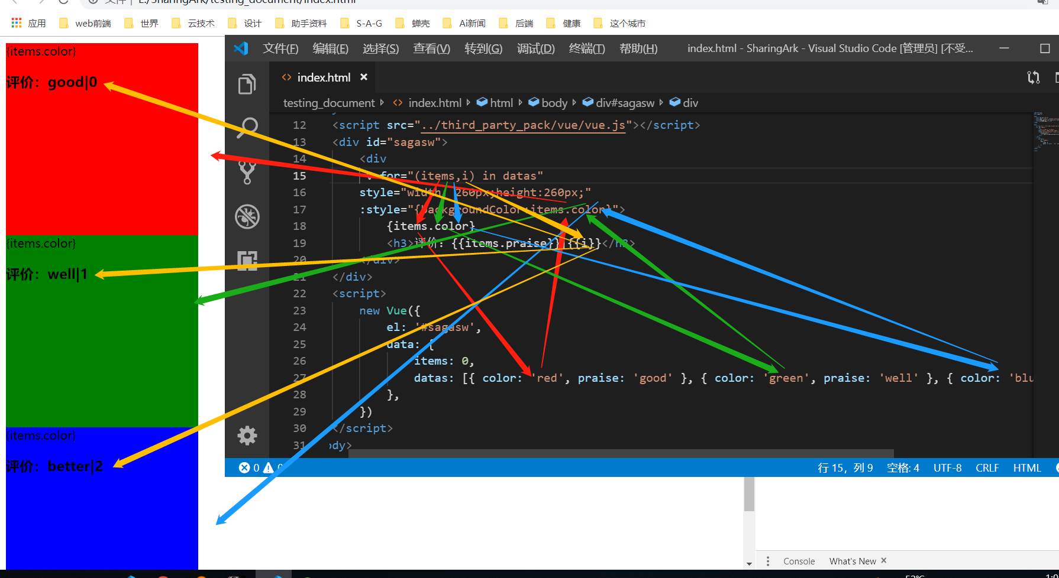Open the Manage gear menu

click(247, 436)
